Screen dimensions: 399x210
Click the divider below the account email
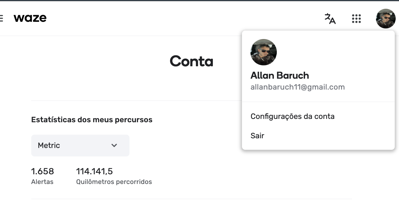[x=318, y=102]
